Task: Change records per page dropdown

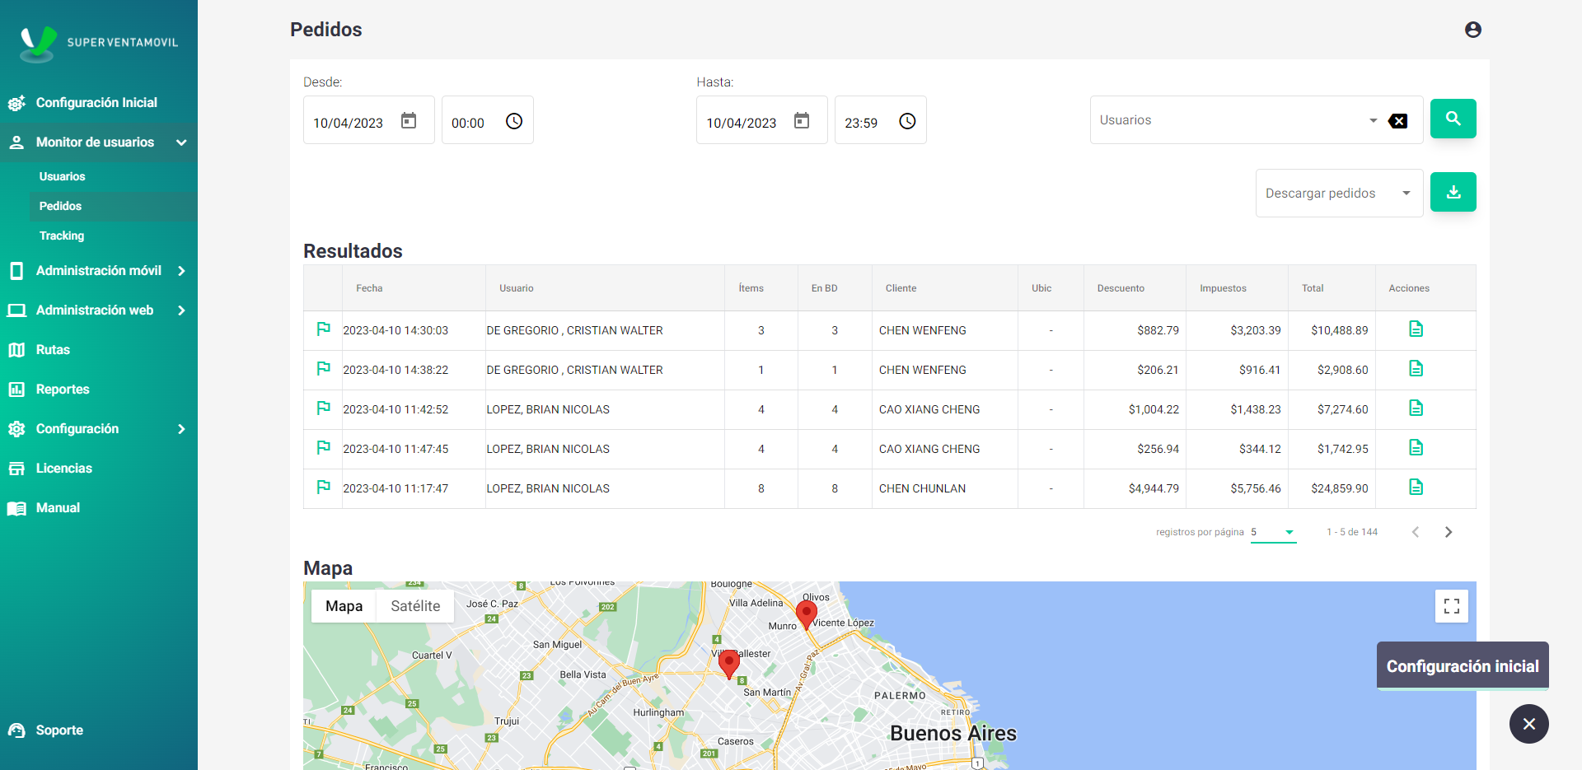Action: pos(1273,532)
